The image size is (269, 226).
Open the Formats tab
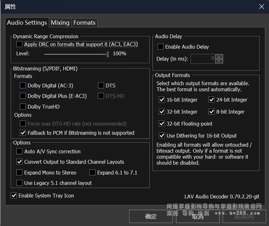(x=84, y=23)
